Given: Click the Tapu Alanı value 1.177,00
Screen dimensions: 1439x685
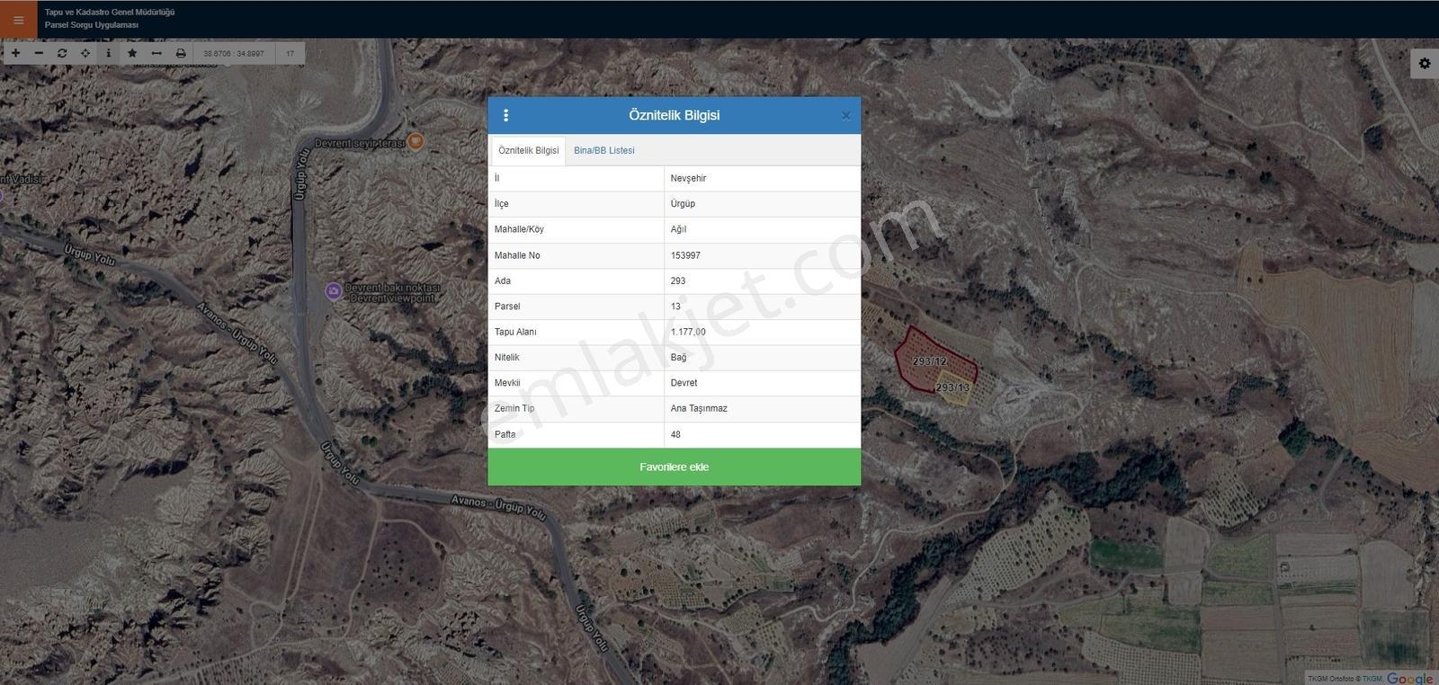Looking at the screenshot, I should (688, 332).
